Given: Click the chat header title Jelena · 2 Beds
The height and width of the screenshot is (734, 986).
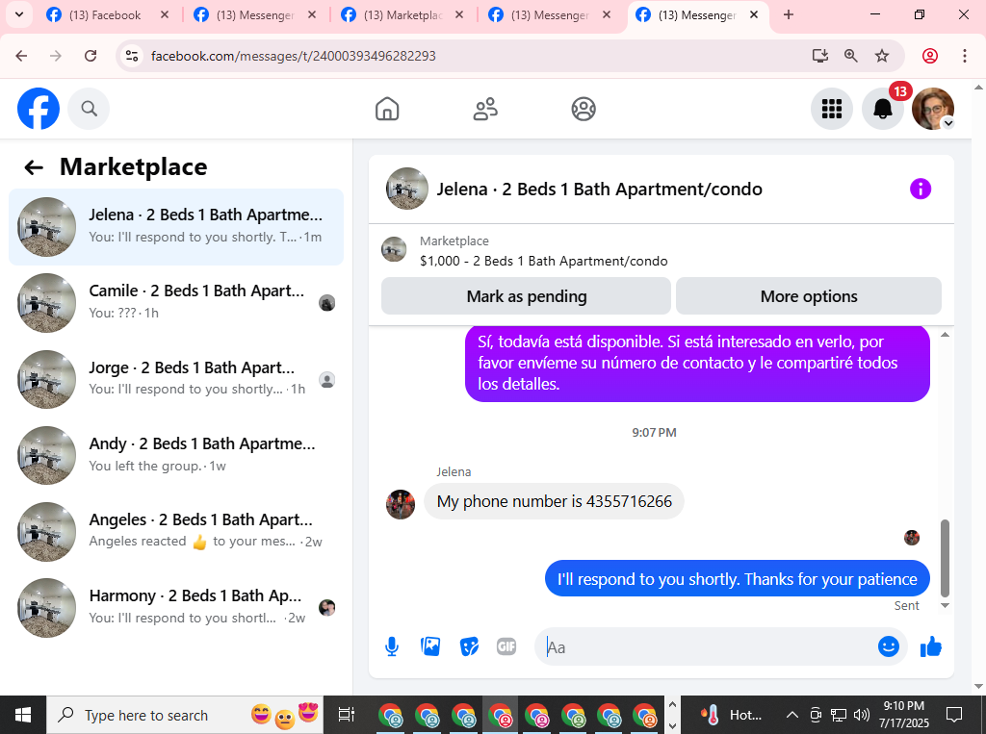Looking at the screenshot, I should coord(599,190).
